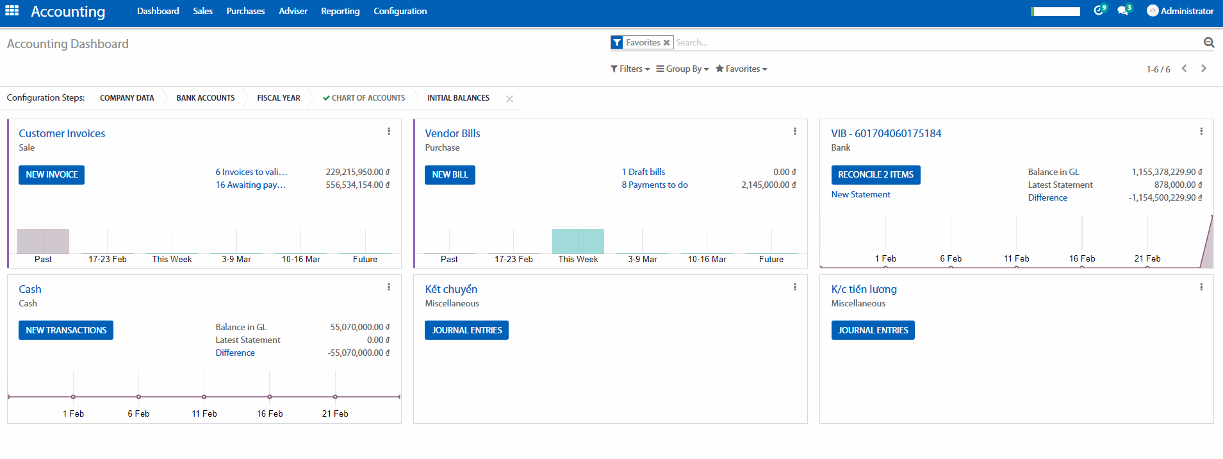Open Customer Invoices card options menu
Screen dimensions: 1223x459
[389, 131]
